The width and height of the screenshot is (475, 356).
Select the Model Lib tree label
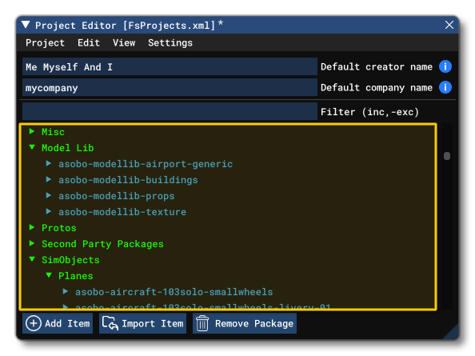[68, 148]
